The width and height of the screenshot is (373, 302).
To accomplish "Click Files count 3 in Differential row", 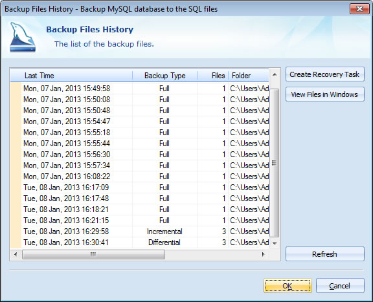I will [x=212, y=243].
